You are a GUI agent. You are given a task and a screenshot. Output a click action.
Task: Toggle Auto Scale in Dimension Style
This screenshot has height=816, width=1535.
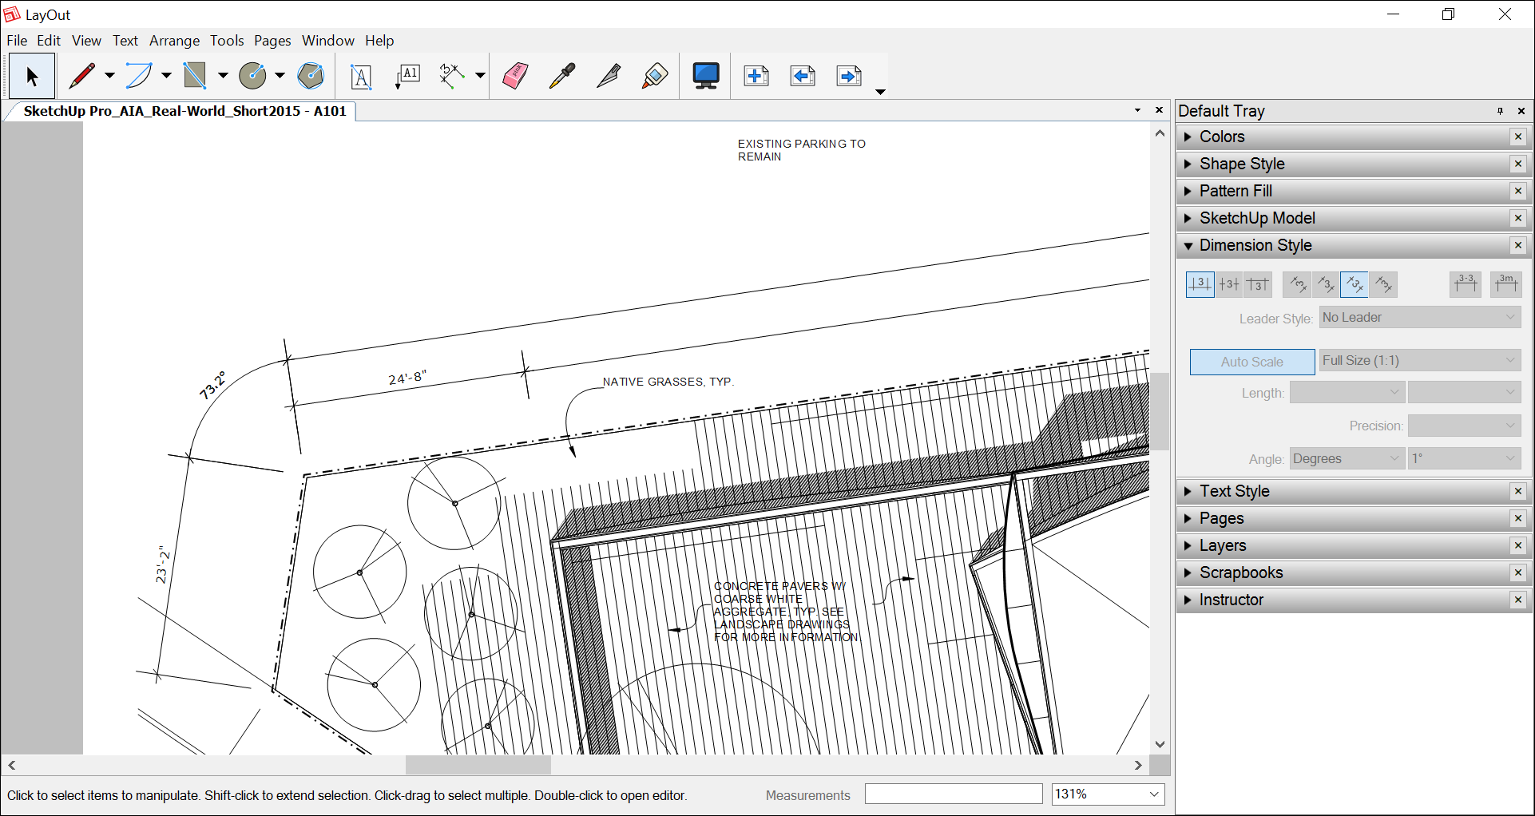pos(1251,362)
